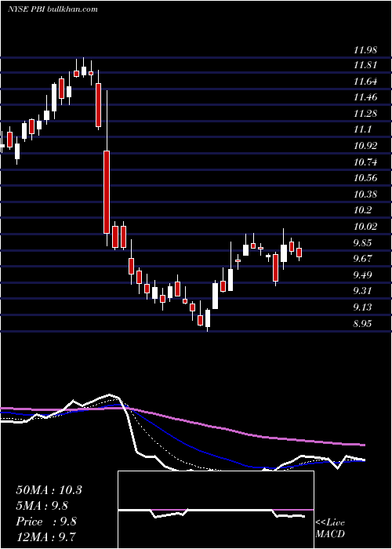Click the 8.95 price axis label
The width and height of the screenshot is (392, 549).
click(362, 323)
